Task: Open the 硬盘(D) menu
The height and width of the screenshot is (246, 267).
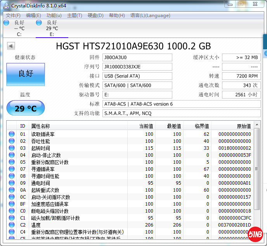Action: [x=95, y=16]
